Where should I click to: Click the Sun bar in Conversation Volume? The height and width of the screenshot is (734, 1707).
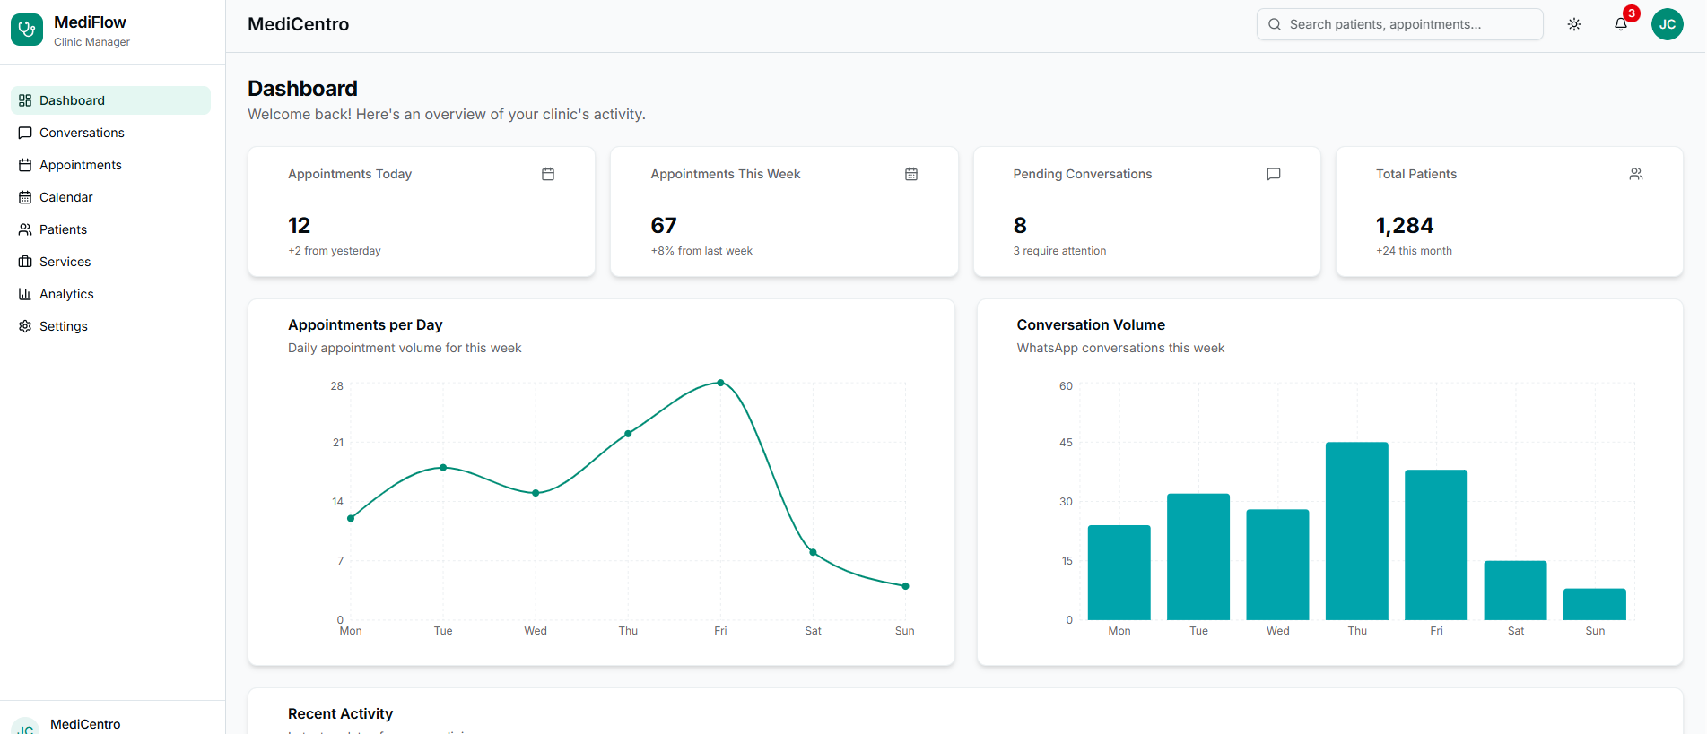tap(1595, 604)
